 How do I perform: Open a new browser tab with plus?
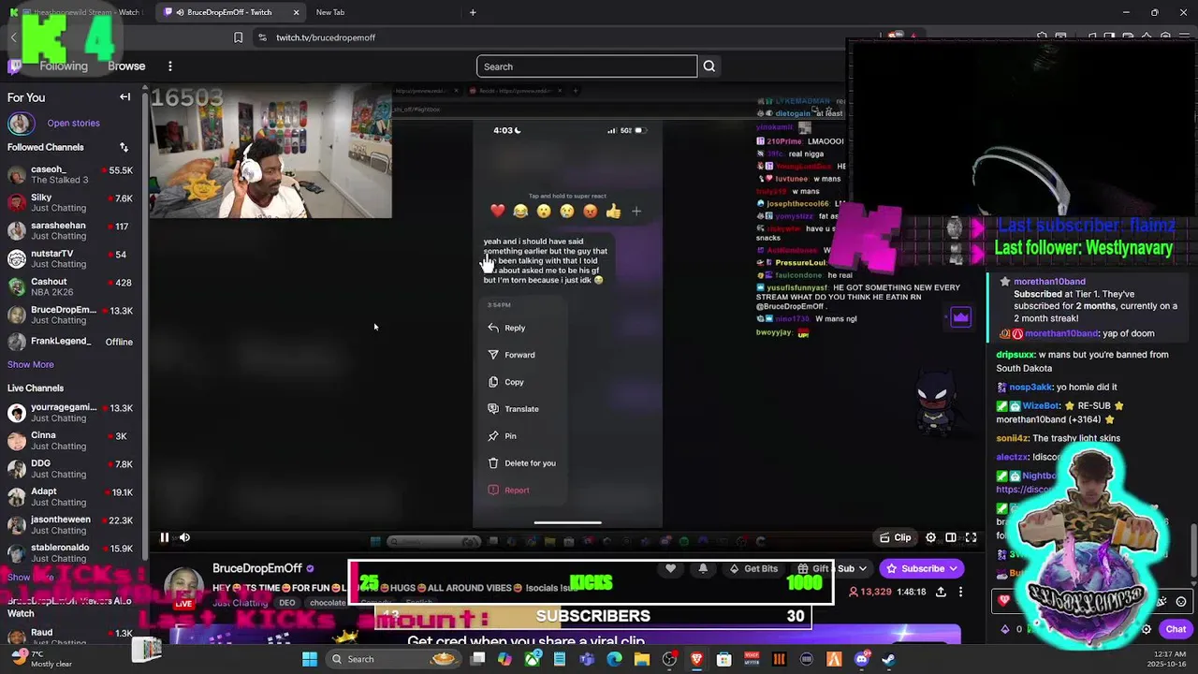473,12
